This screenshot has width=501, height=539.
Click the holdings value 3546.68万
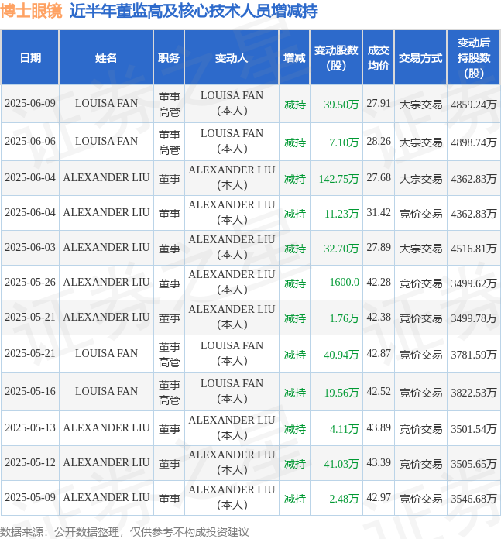pyautogui.click(x=473, y=499)
